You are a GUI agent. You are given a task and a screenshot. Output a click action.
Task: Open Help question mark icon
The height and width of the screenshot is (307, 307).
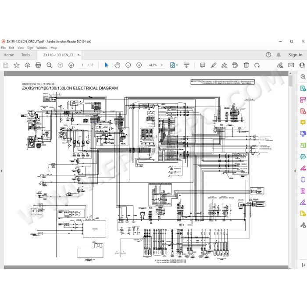[x=268, y=55]
